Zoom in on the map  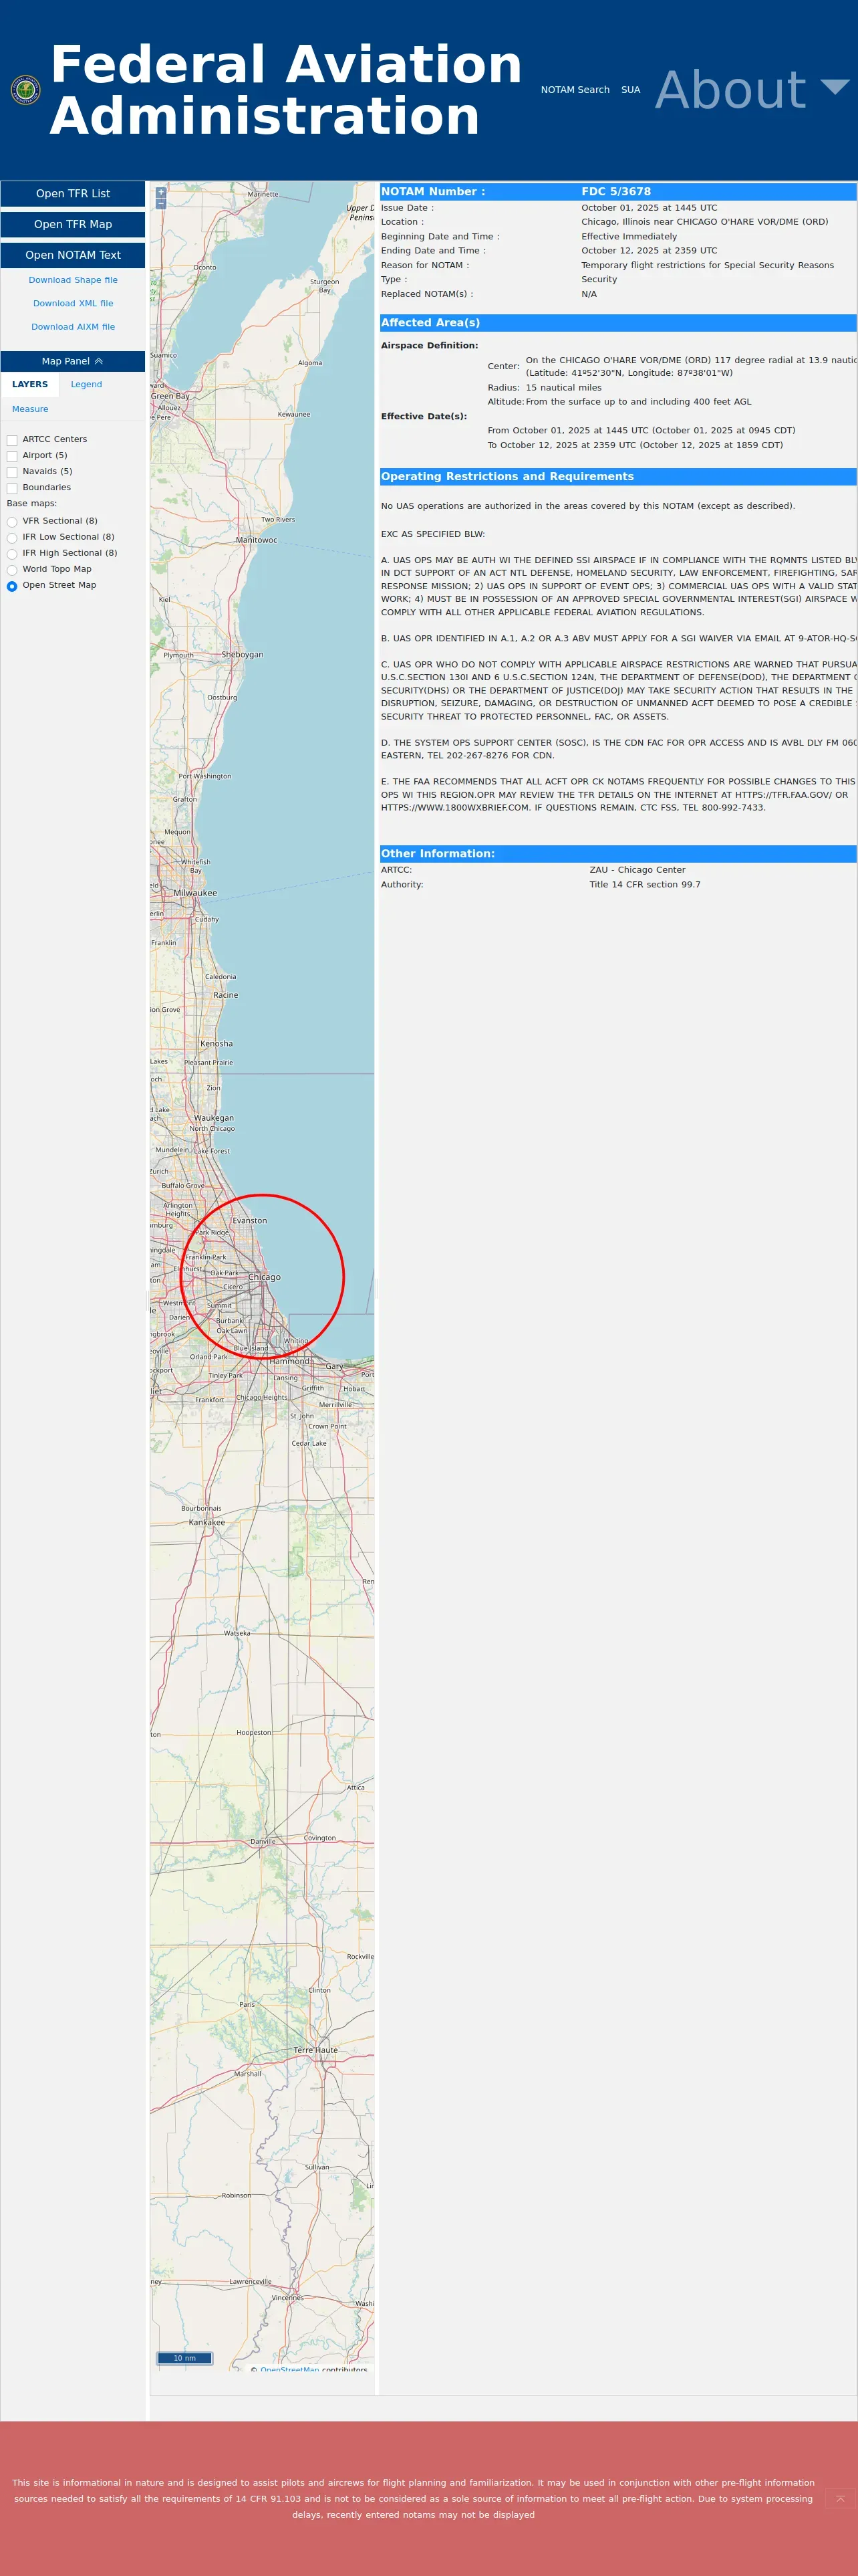[161, 191]
